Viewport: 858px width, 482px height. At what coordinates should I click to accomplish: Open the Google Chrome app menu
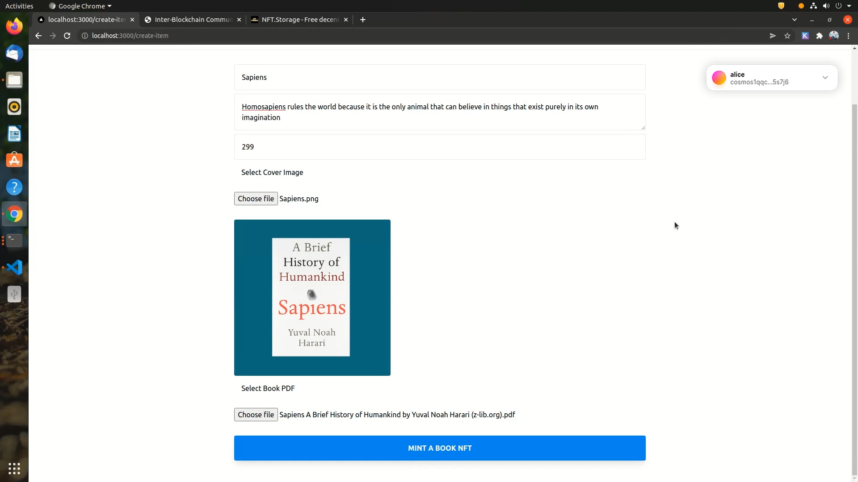(81, 6)
